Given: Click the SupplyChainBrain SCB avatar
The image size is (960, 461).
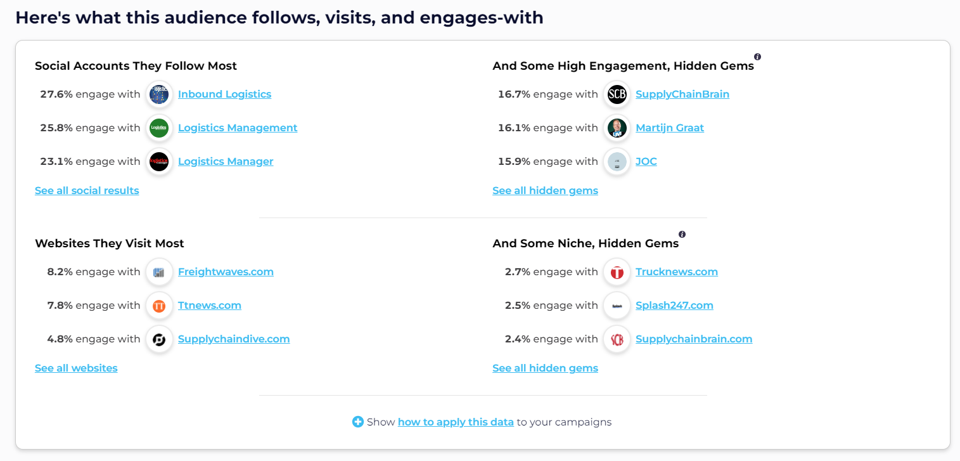Looking at the screenshot, I should [x=617, y=94].
